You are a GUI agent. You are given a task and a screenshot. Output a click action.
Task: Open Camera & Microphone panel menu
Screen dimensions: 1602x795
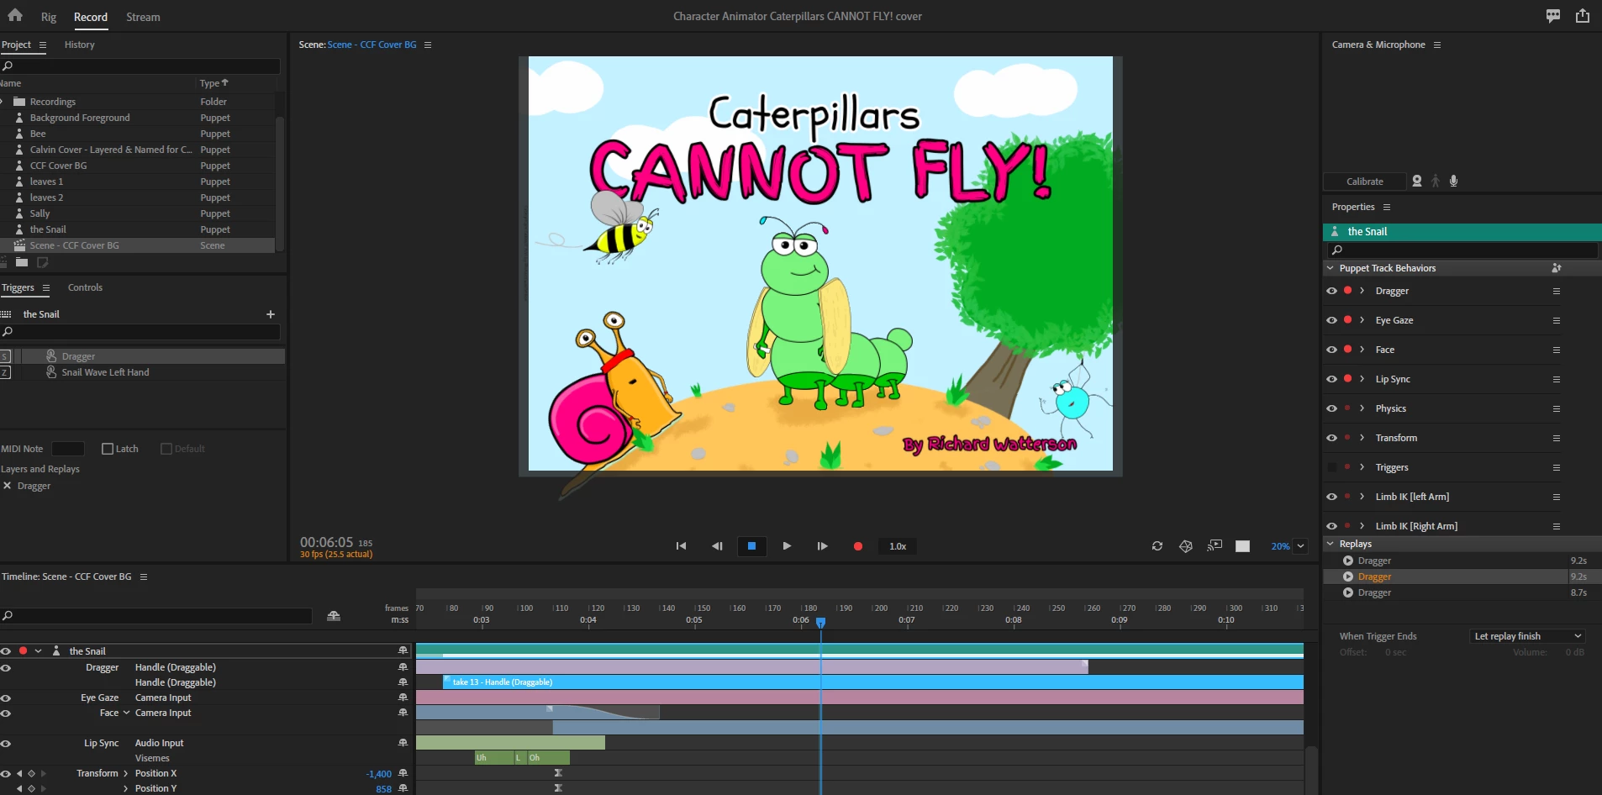(x=1437, y=45)
